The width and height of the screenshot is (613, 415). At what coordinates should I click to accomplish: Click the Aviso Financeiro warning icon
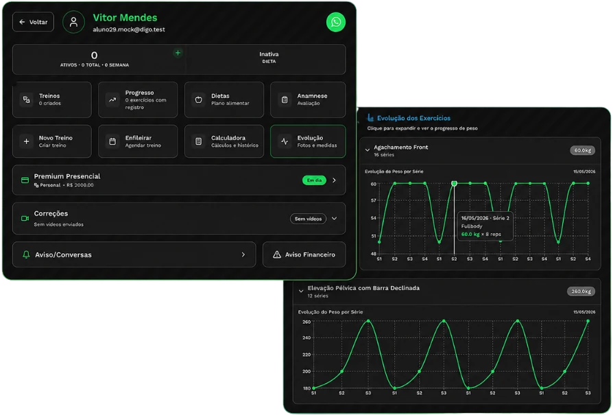(x=277, y=254)
